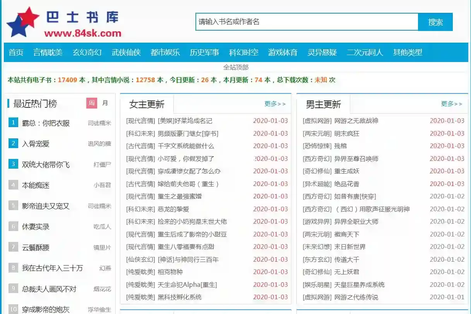Open 千字文系统能做什么

(x=186, y=146)
